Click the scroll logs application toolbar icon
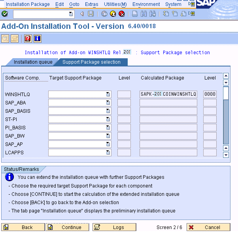The image size is (238, 235). pyautogui.click(x=15, y=39)
